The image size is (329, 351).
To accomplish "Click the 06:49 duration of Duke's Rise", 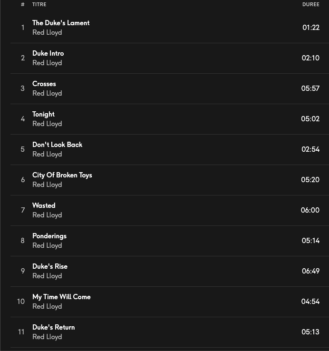I will click(310, 271).
